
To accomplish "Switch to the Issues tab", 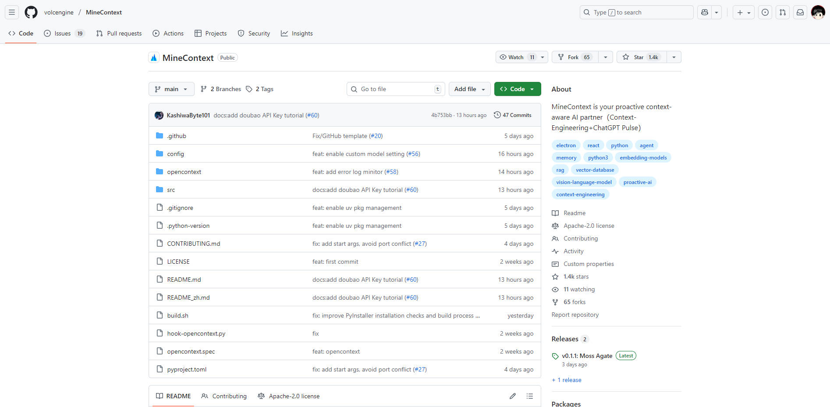I will (63, 33).
